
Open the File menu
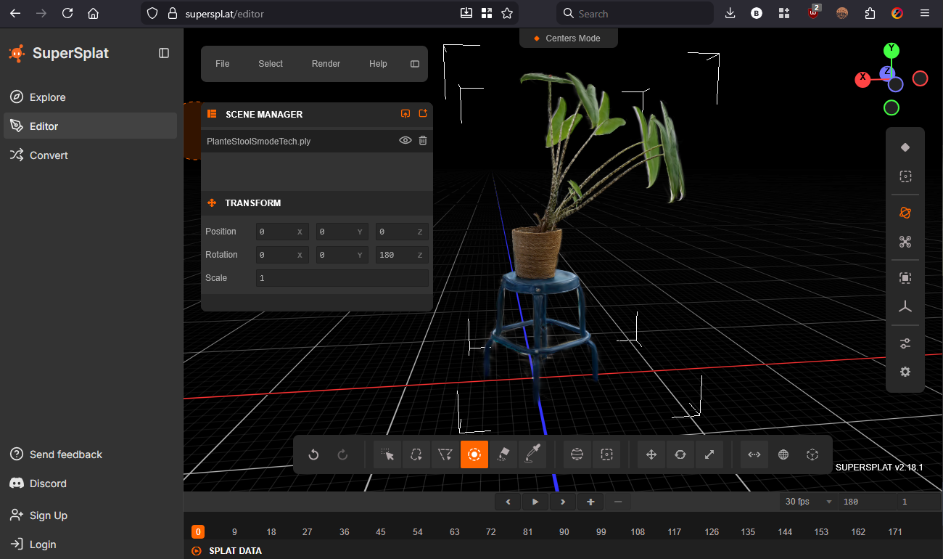tap(222, 64)
